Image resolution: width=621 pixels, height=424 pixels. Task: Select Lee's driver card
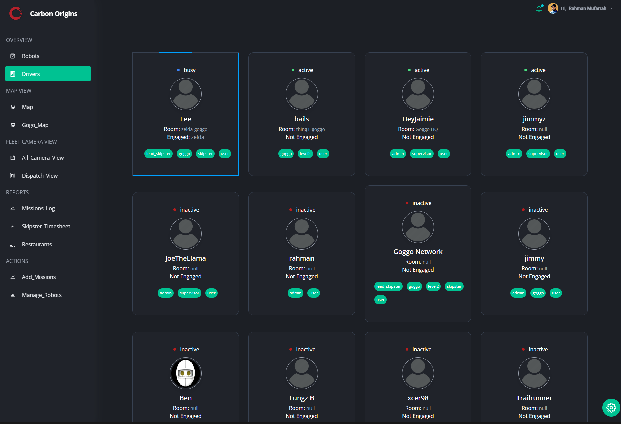(186, 114)
